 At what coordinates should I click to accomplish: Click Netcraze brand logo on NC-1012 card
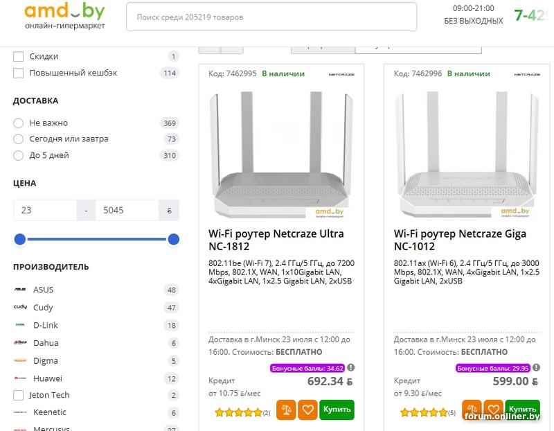527,74
